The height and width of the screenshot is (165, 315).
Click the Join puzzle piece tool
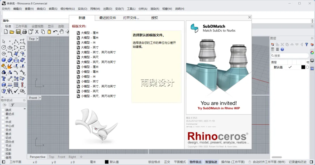[3, 66]
